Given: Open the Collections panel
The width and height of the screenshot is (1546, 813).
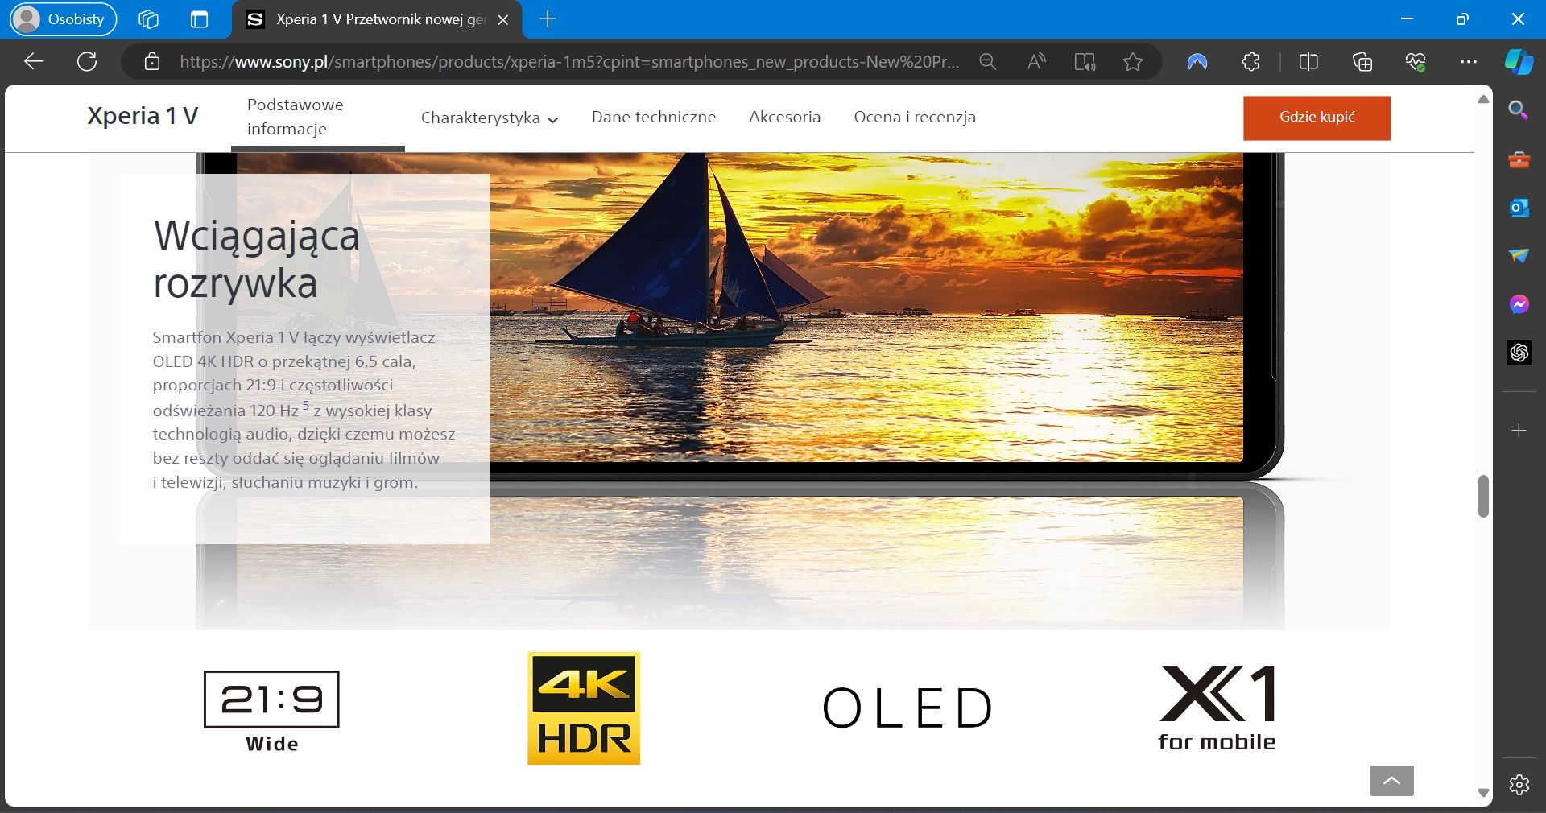Looking at the screenshot, I should click(x=1362, y=62).
